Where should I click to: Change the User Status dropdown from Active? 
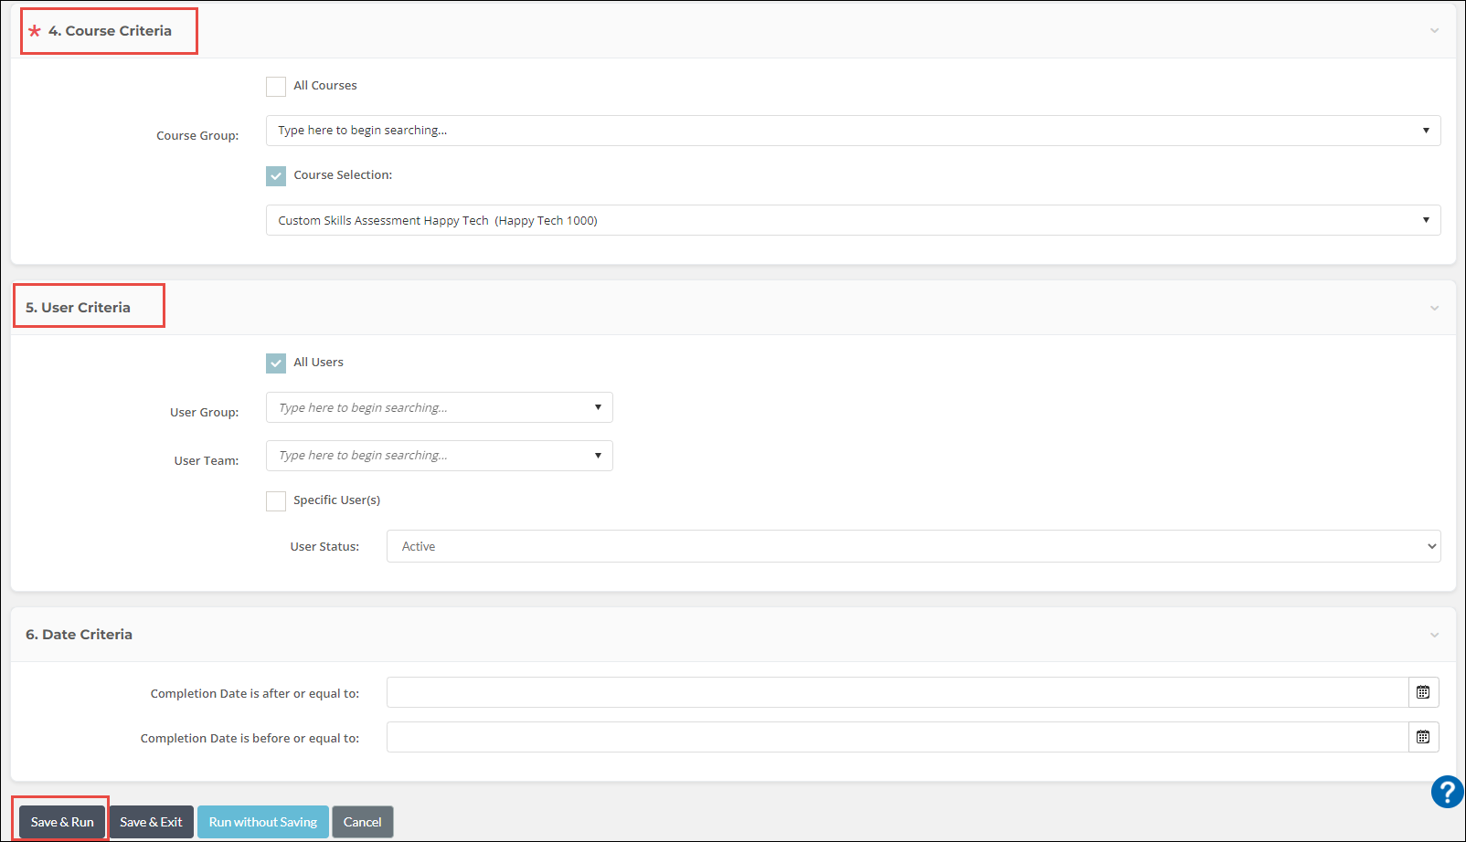(x=912, y=546)
